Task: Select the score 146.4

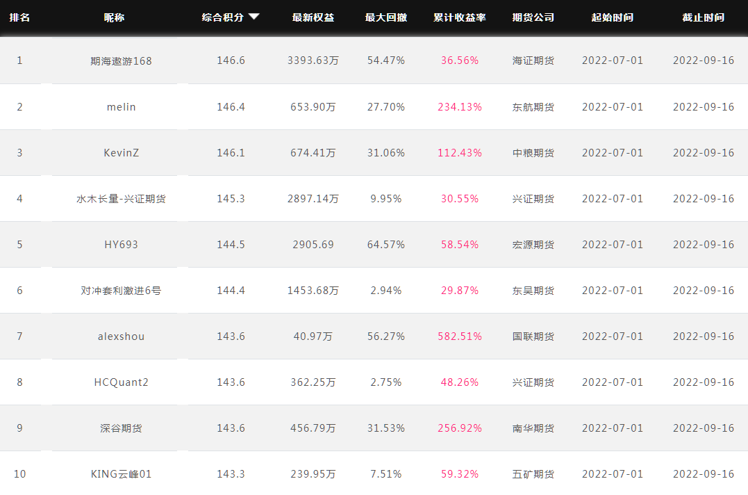Action: coord(231,107)
